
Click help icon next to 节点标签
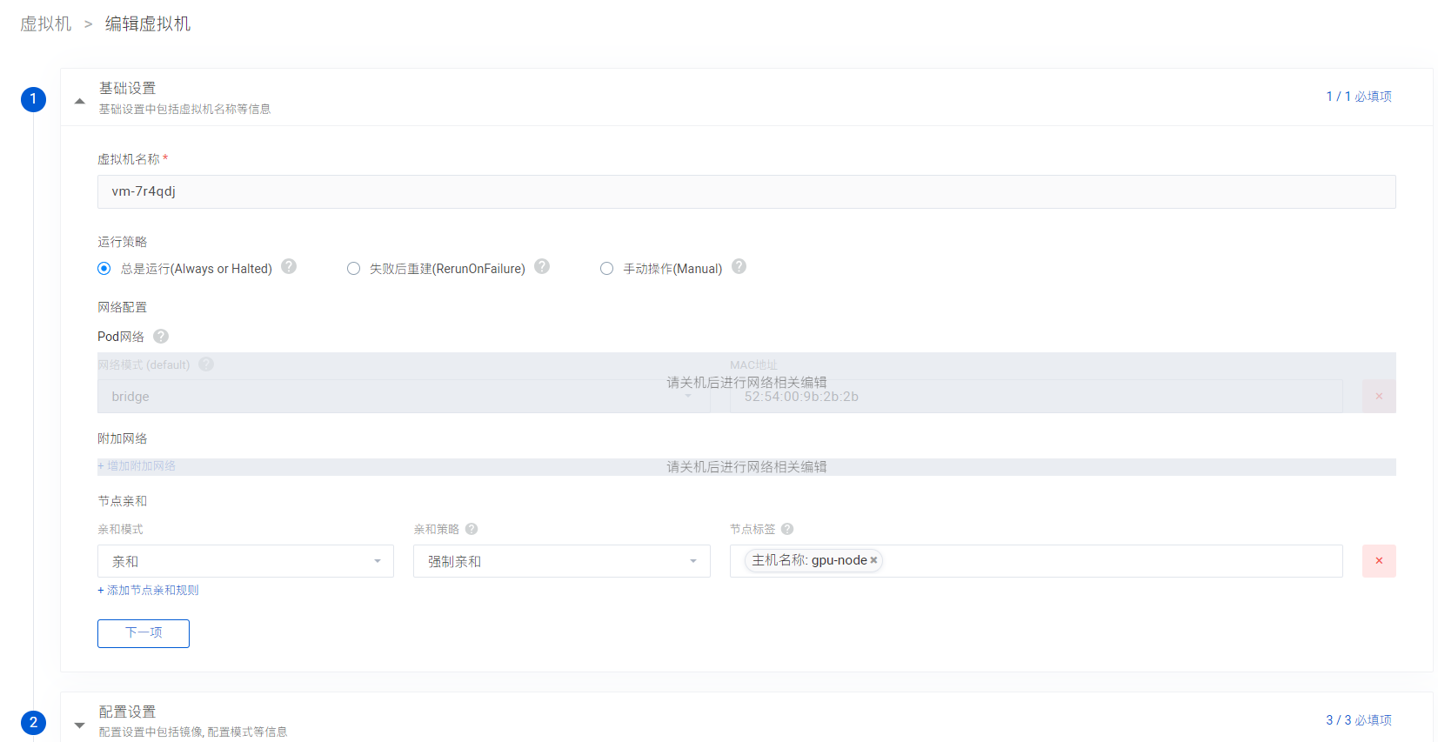point(787,529)
